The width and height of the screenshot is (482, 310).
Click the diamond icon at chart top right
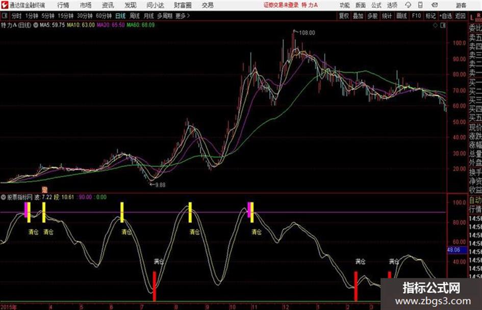coord(435,25)
